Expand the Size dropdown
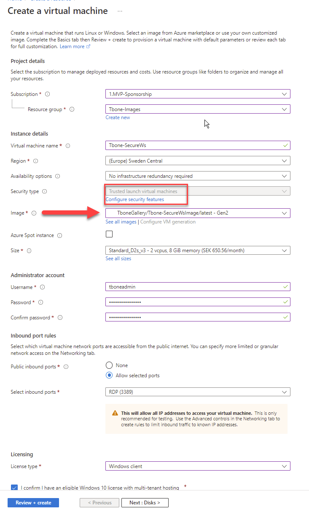The width and height of the screenshot is (309, 512). tap(197, 251)
